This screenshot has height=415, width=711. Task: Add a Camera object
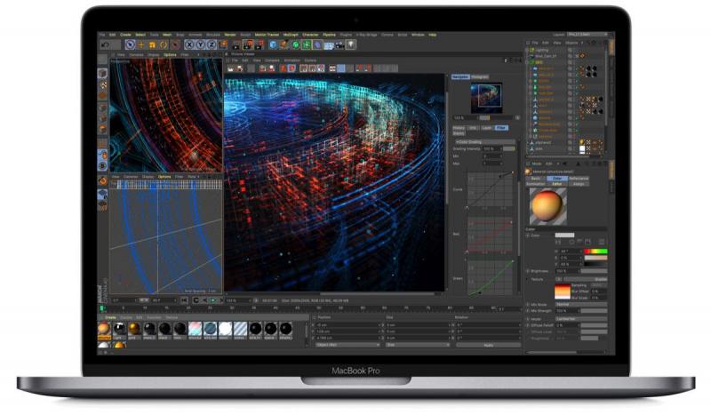[x=340, y=44]
